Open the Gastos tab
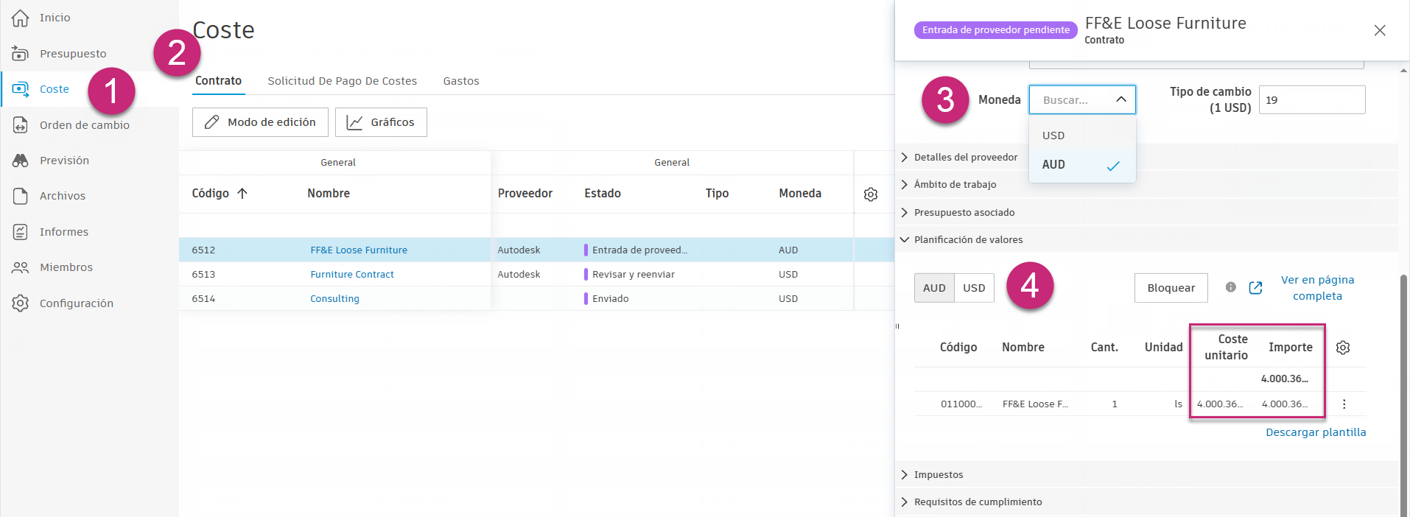Screen dimensions: 1410x517 [x=461, y=81]
